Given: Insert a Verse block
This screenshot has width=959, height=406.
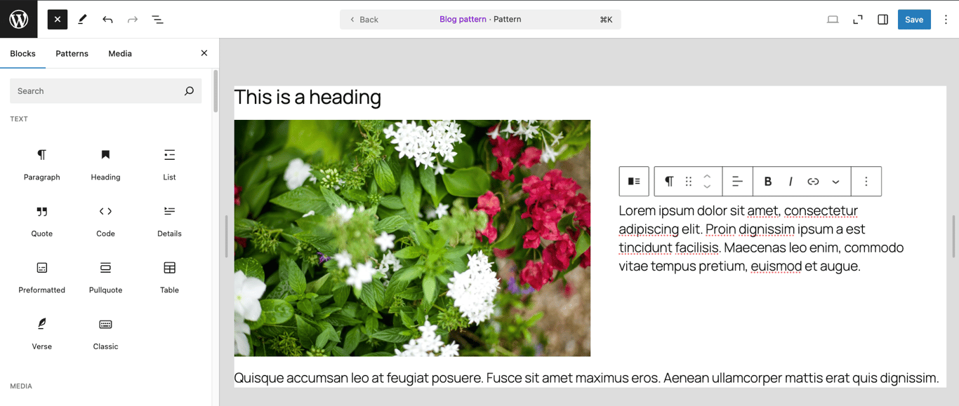Looking at the screenshot, I should pos(41,332).
